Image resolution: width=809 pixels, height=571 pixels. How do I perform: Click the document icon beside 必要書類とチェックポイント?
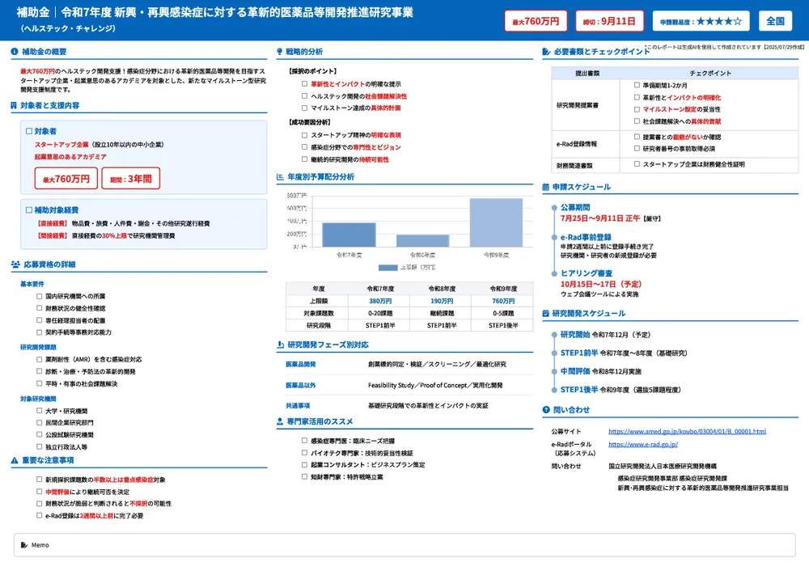[x=546, y=52]
